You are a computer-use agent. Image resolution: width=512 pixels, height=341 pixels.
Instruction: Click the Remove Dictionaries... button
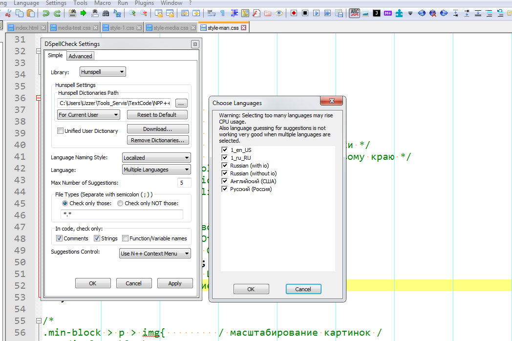(158, 140)
